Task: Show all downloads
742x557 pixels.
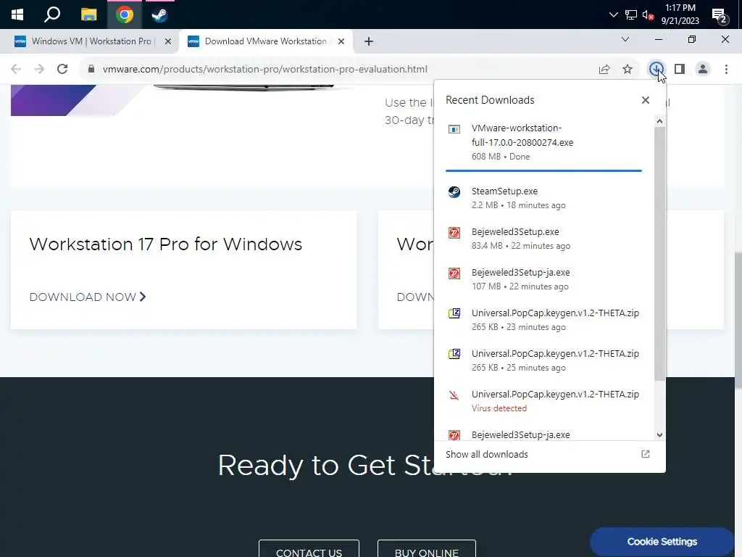Action: click(x=487, y=454)
